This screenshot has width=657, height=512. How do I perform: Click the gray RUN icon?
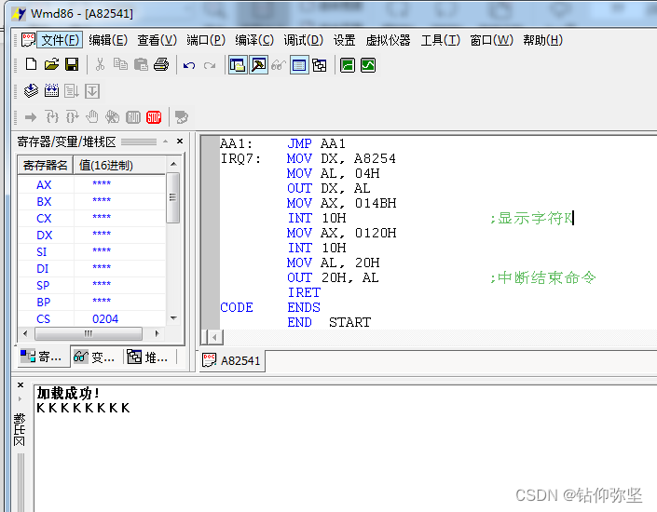click(x=133, y=117)
